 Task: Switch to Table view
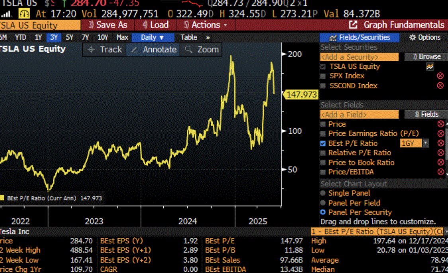tap(189, 37)
